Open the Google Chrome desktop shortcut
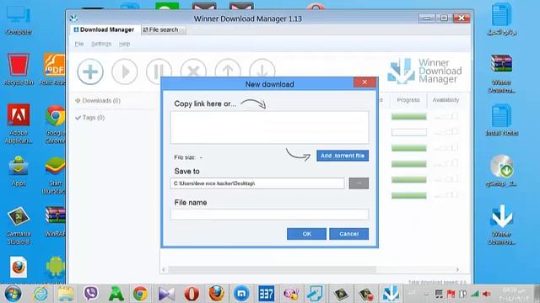Screen dimensions: 540x303 tap(55, 125)
